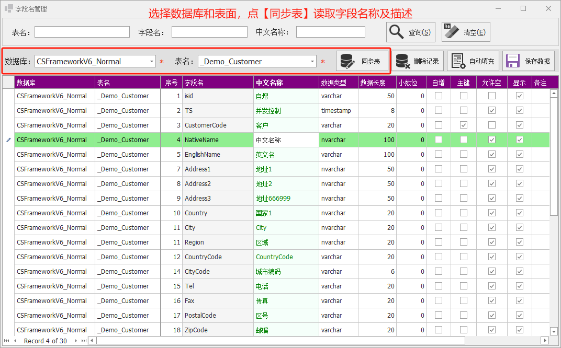The height and width of the screenshot is (348, 561).
Task: Toggle 允许空 checkbox for NativeName row
Action: tap(491, 140)
